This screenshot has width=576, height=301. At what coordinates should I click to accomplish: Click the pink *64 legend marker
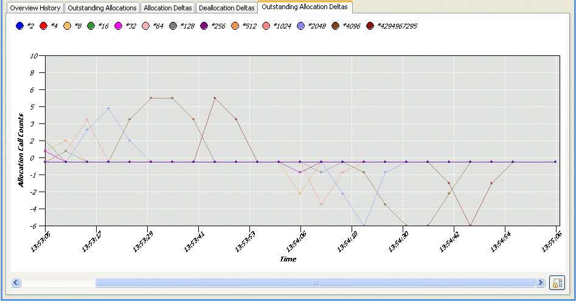coord(146,26)
